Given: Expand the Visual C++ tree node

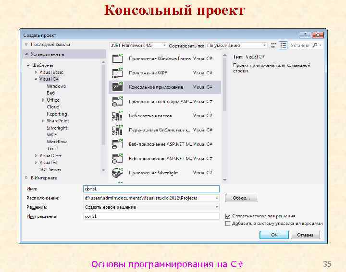Looking at the screenshot, I should click(36, 155).
